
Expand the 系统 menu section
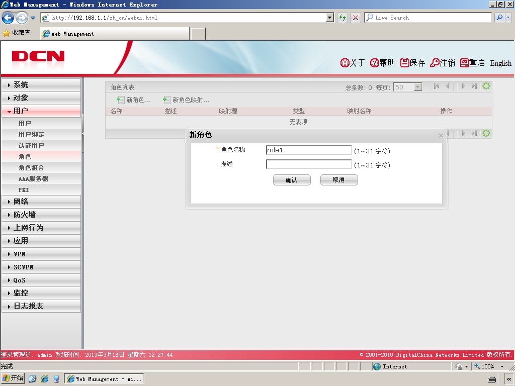point(41,84)
